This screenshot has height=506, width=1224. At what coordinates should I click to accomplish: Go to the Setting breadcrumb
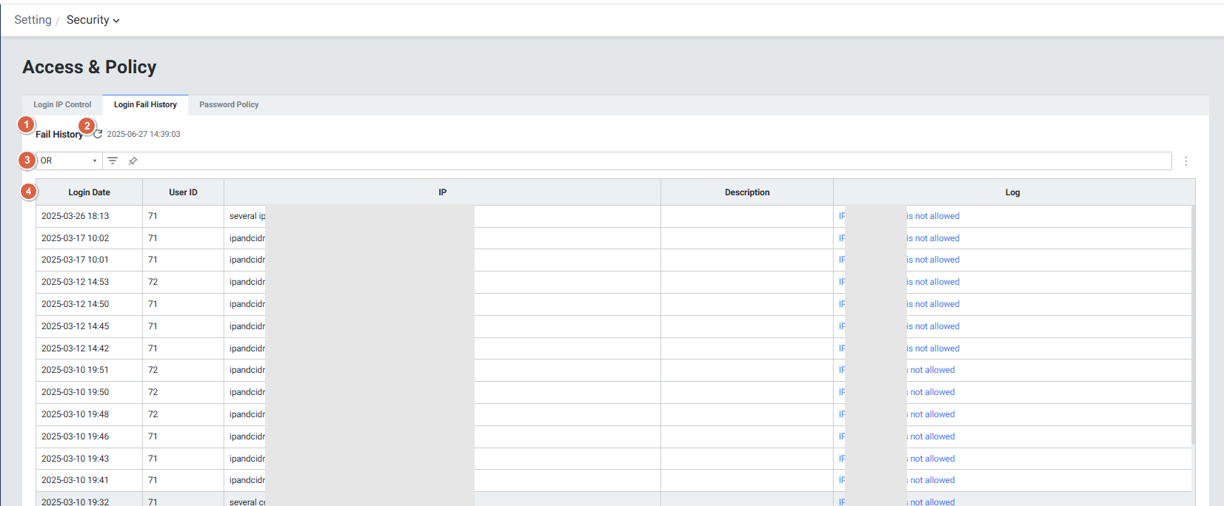33,20
